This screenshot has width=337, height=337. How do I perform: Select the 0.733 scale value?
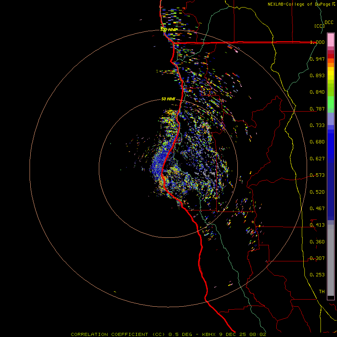317,125
